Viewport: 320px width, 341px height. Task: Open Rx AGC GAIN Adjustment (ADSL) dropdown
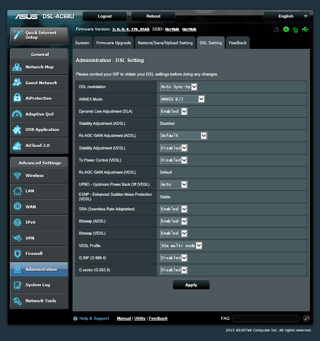183,136
